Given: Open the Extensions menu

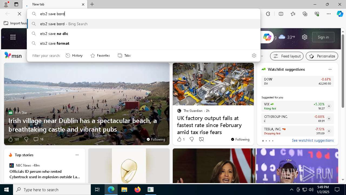Looking at the screenshot, I should (268, 14).
